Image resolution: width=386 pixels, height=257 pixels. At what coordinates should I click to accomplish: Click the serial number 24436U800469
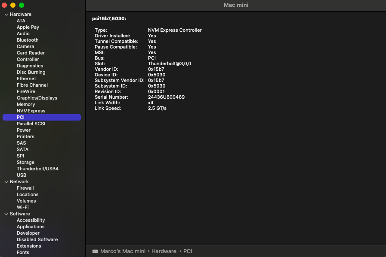click(x=166, y=97)
